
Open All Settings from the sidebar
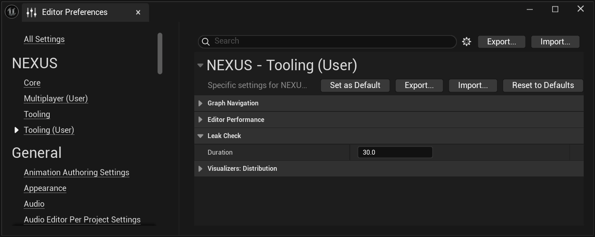tap(44, 39)
